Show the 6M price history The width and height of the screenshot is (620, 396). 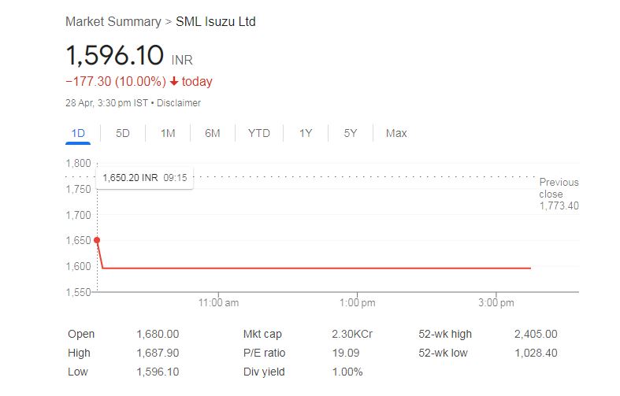pyautogui.click(x=213, y=133)
